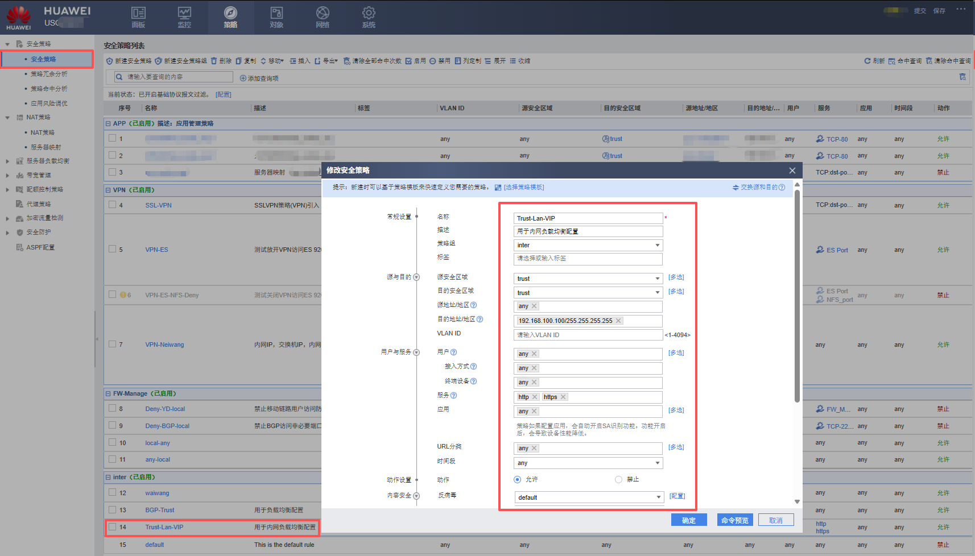975x556 pixels.
Task: Click the 确定 confirm button
Action: 689,520
